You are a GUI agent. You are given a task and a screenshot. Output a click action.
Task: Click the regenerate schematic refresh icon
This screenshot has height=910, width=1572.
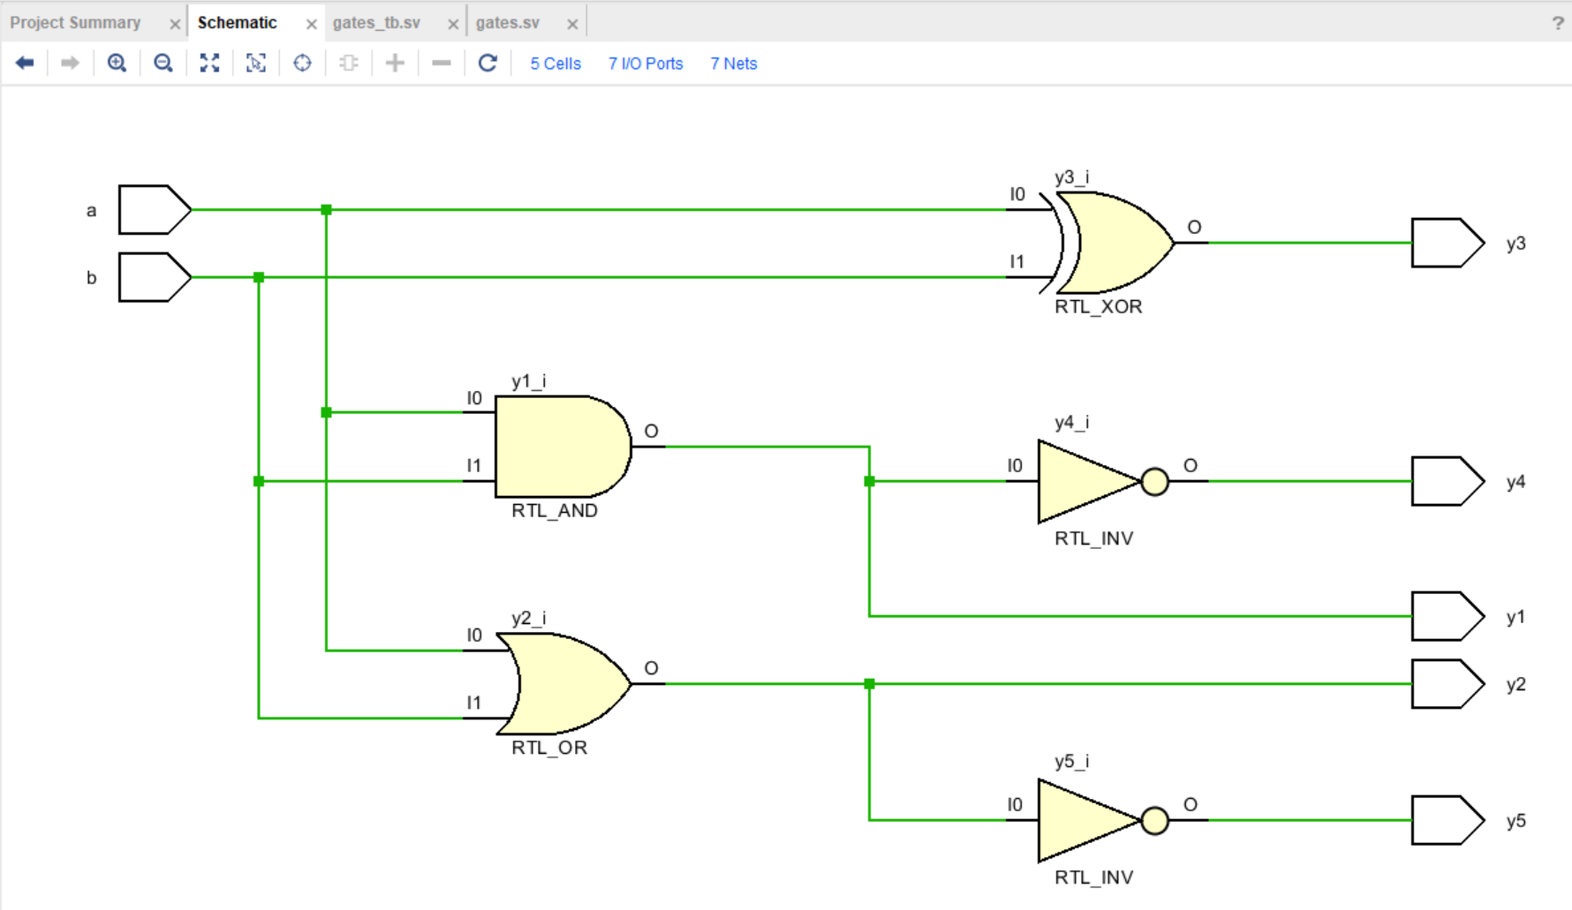(x=487, y=63)
